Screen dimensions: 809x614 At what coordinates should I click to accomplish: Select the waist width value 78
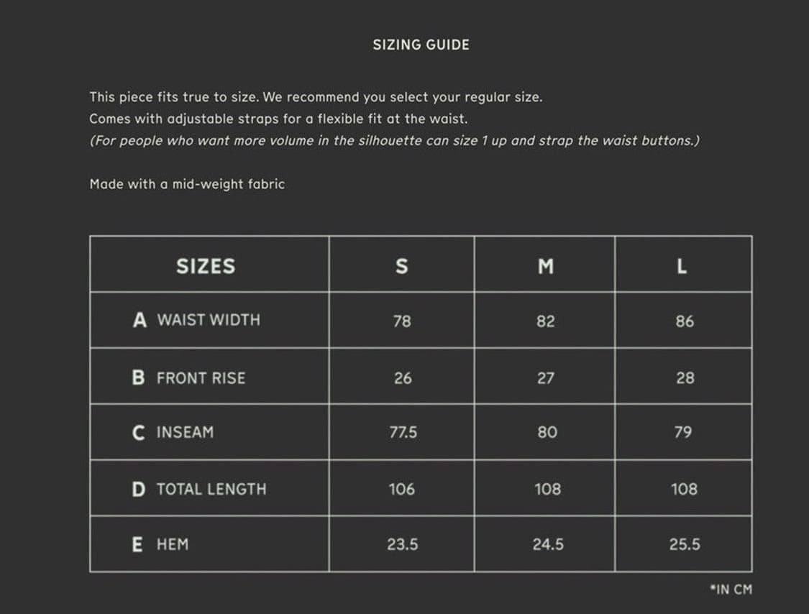[402, 321]
